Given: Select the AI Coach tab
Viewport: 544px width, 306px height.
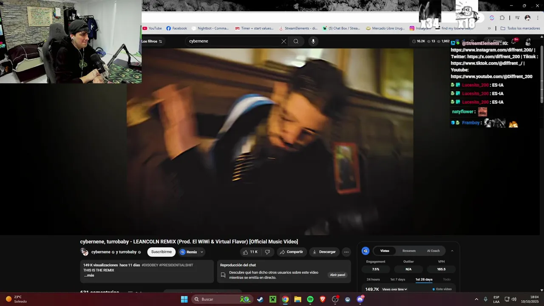Looking at the screenshot, I should pyautogui.click(x=433, y=251).
